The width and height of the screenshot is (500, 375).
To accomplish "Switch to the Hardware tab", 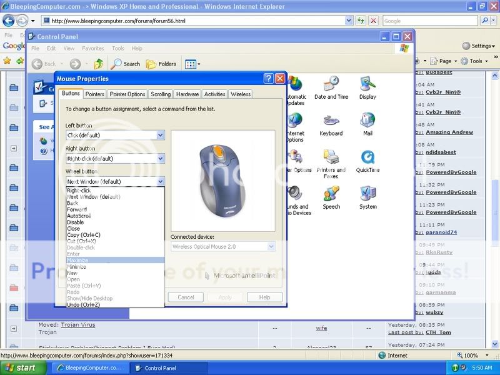I will coord(187,94).
